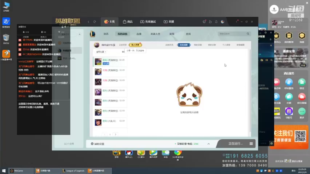Image resolution: width=310 pixels, height=174 pixels.
Task: Select the second match, a 失败 defeat
Action: pos(110,72)
